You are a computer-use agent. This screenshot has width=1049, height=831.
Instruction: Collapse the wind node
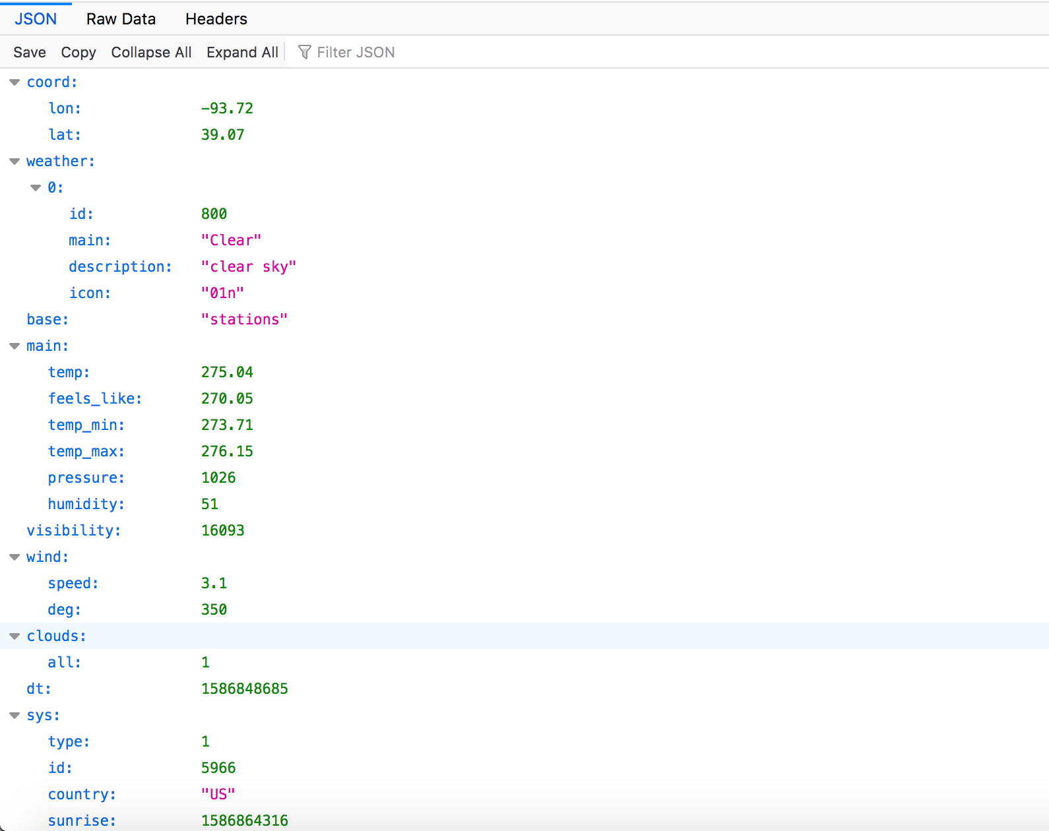click(15, 557)
